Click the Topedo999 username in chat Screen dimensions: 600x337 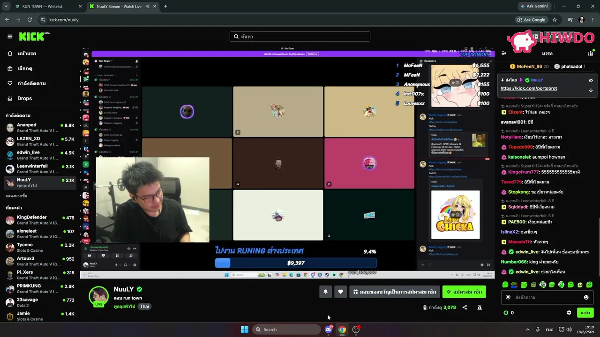(x=521, y=147)
